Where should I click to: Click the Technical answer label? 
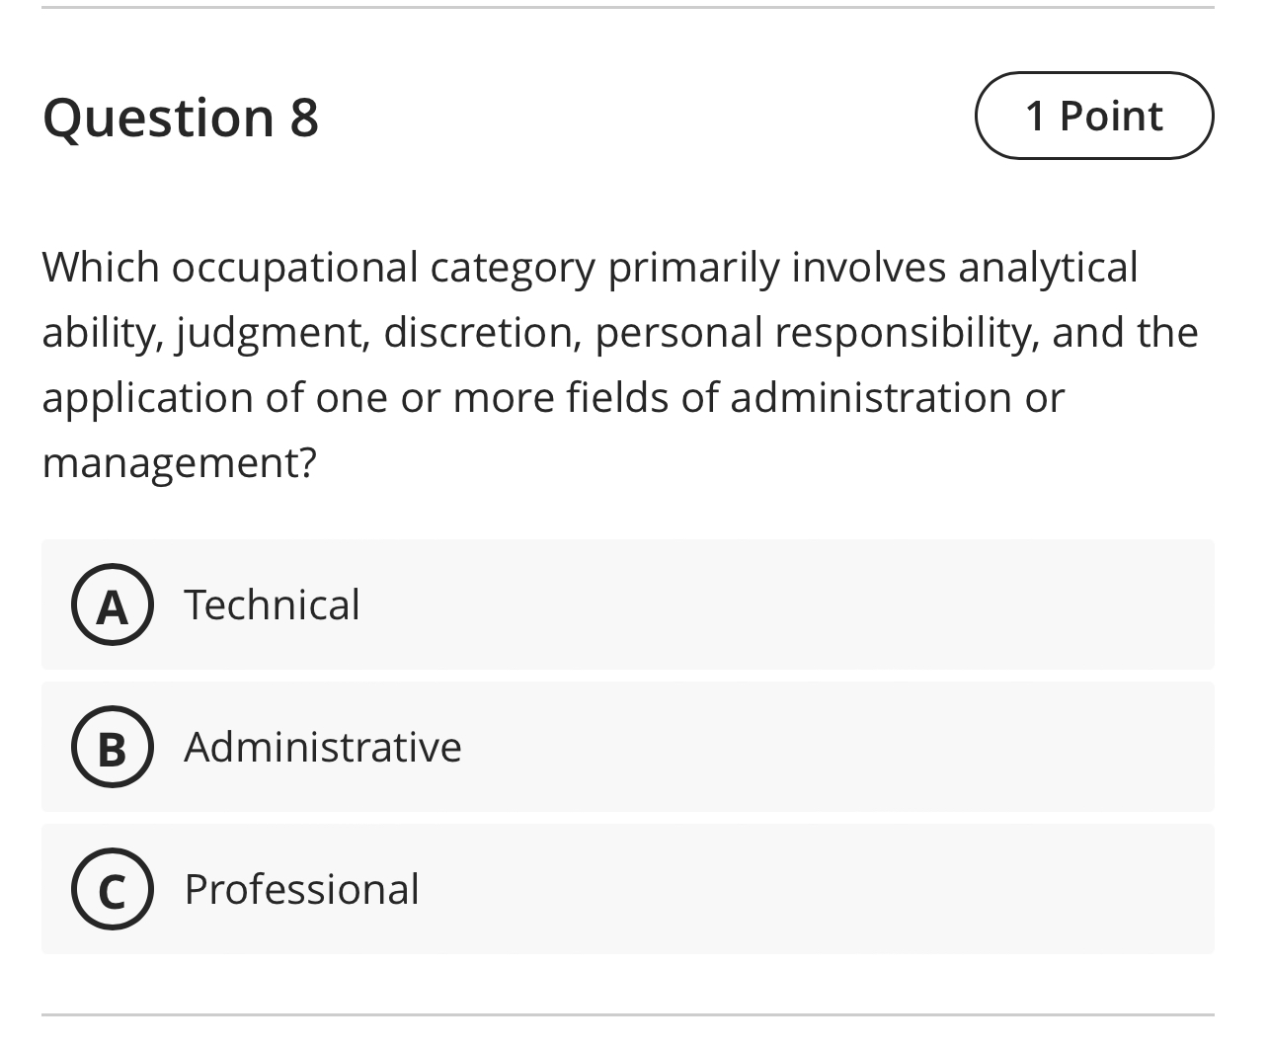[x=272, y=605]
